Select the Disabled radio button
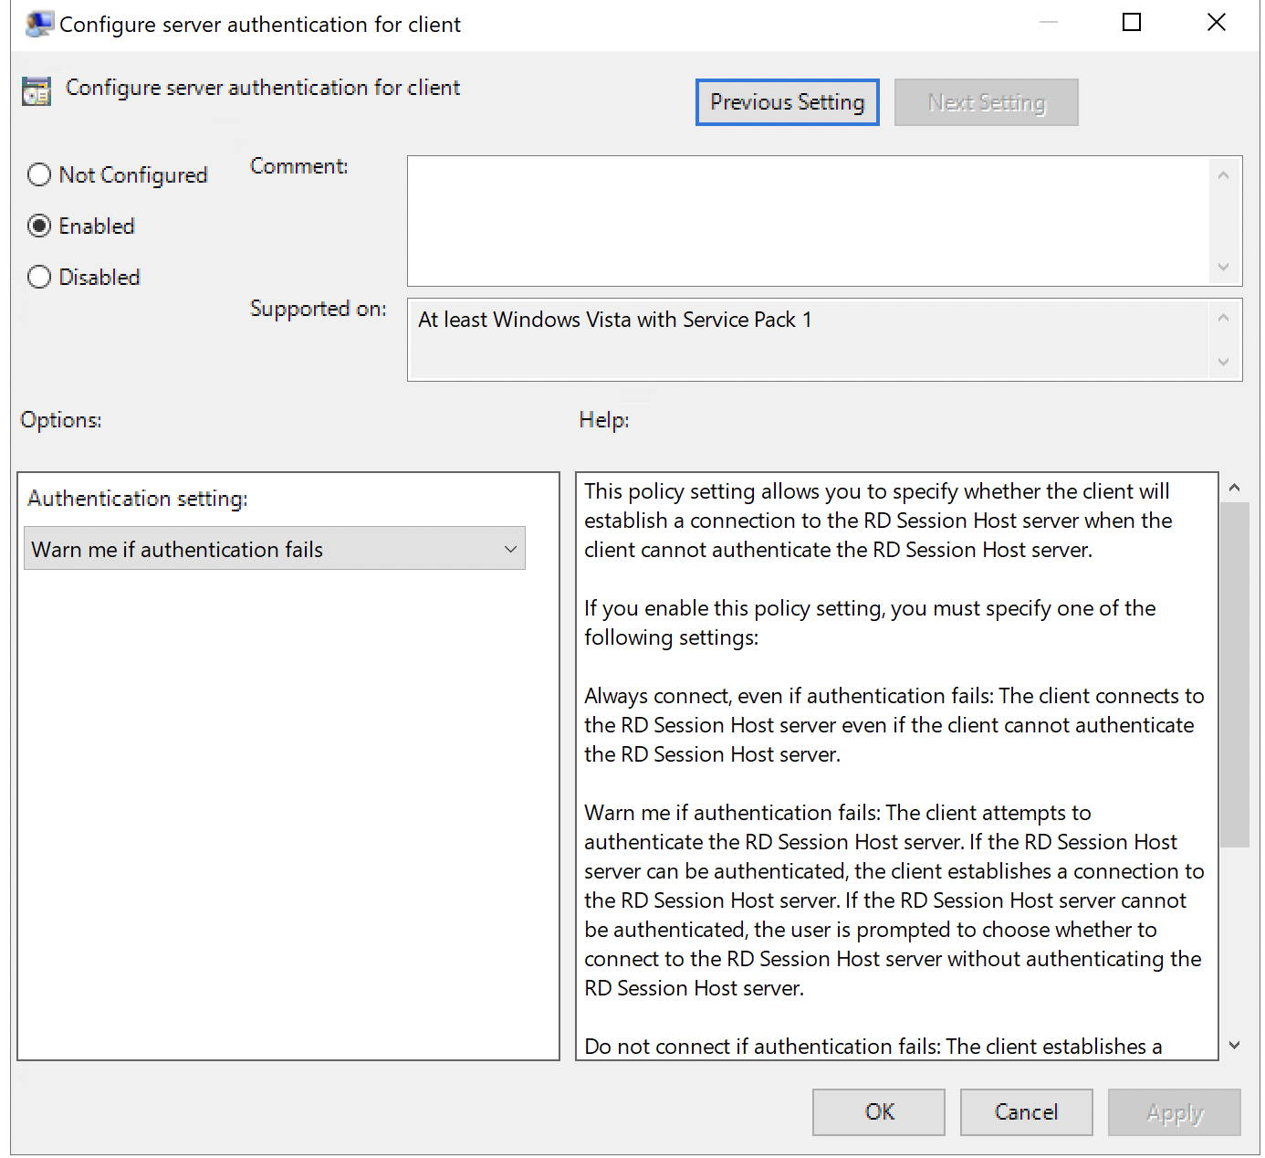 point(39,277)
